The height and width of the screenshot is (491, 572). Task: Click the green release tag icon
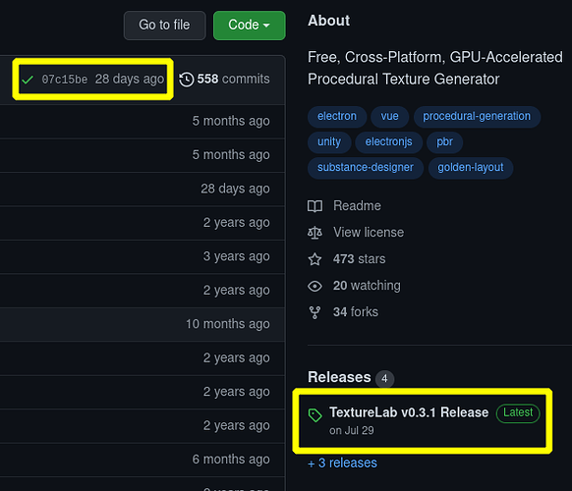315,414
